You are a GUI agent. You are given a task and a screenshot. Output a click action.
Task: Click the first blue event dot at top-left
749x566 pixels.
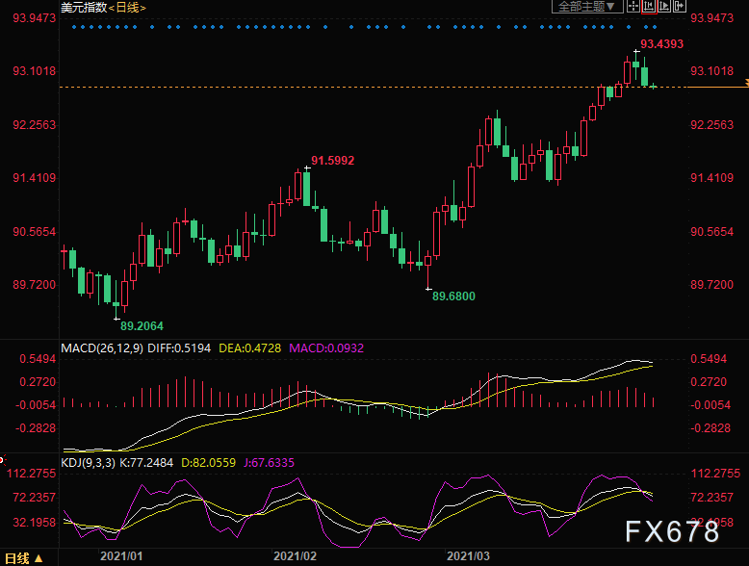pyautogui.click(x=74, y=27)
